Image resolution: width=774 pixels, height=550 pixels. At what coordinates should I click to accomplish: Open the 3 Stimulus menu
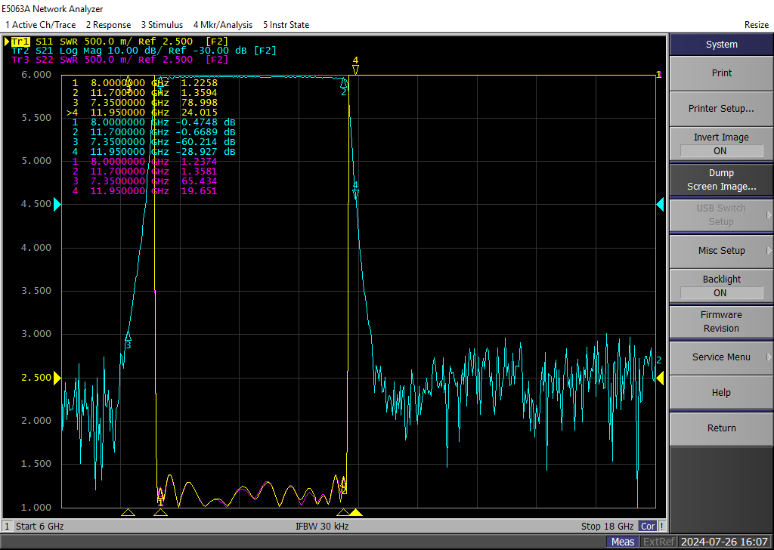[162, 25]
